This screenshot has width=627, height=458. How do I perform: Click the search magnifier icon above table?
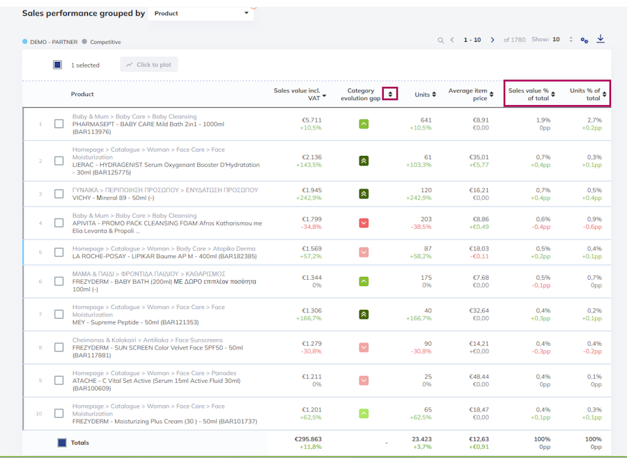point(440,40)
